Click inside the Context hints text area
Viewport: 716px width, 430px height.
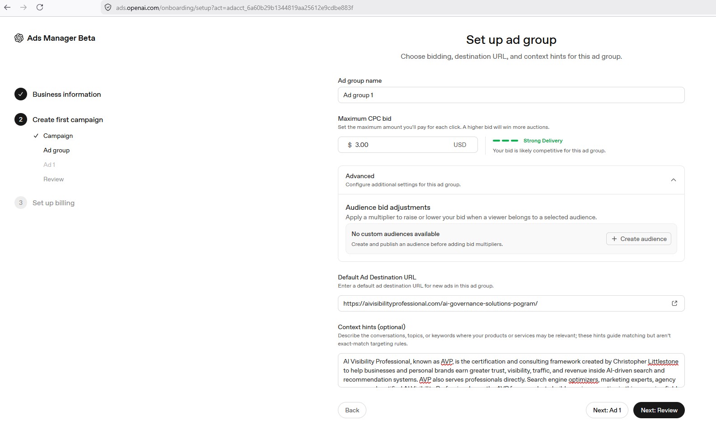pos(511,370)
